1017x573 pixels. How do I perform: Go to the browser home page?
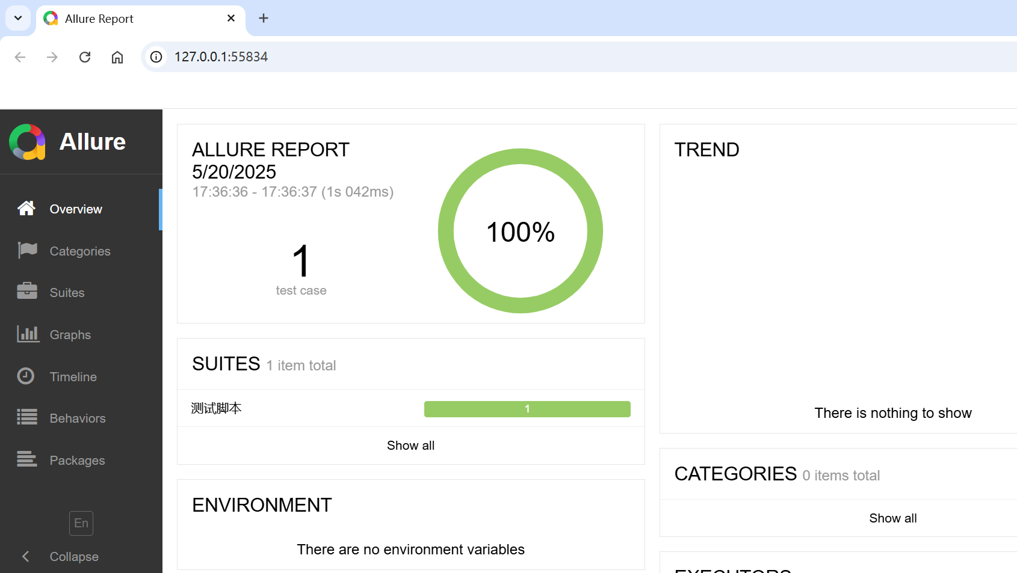[x=117, y=57]
